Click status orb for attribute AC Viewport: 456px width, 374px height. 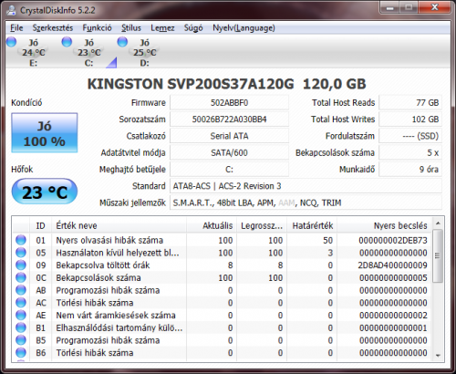pyautogui.click(x=21, y=303)
